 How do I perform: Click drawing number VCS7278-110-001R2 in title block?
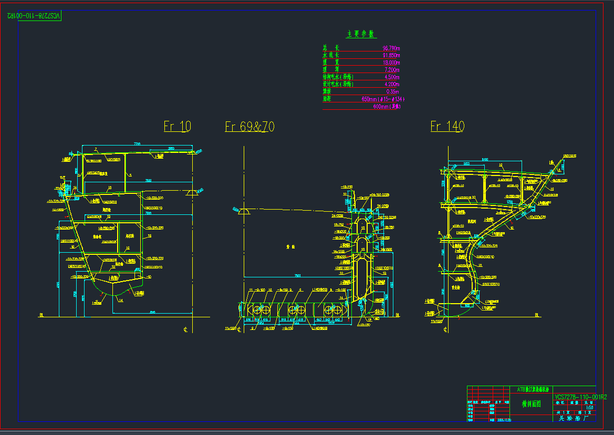click(580, 397)
